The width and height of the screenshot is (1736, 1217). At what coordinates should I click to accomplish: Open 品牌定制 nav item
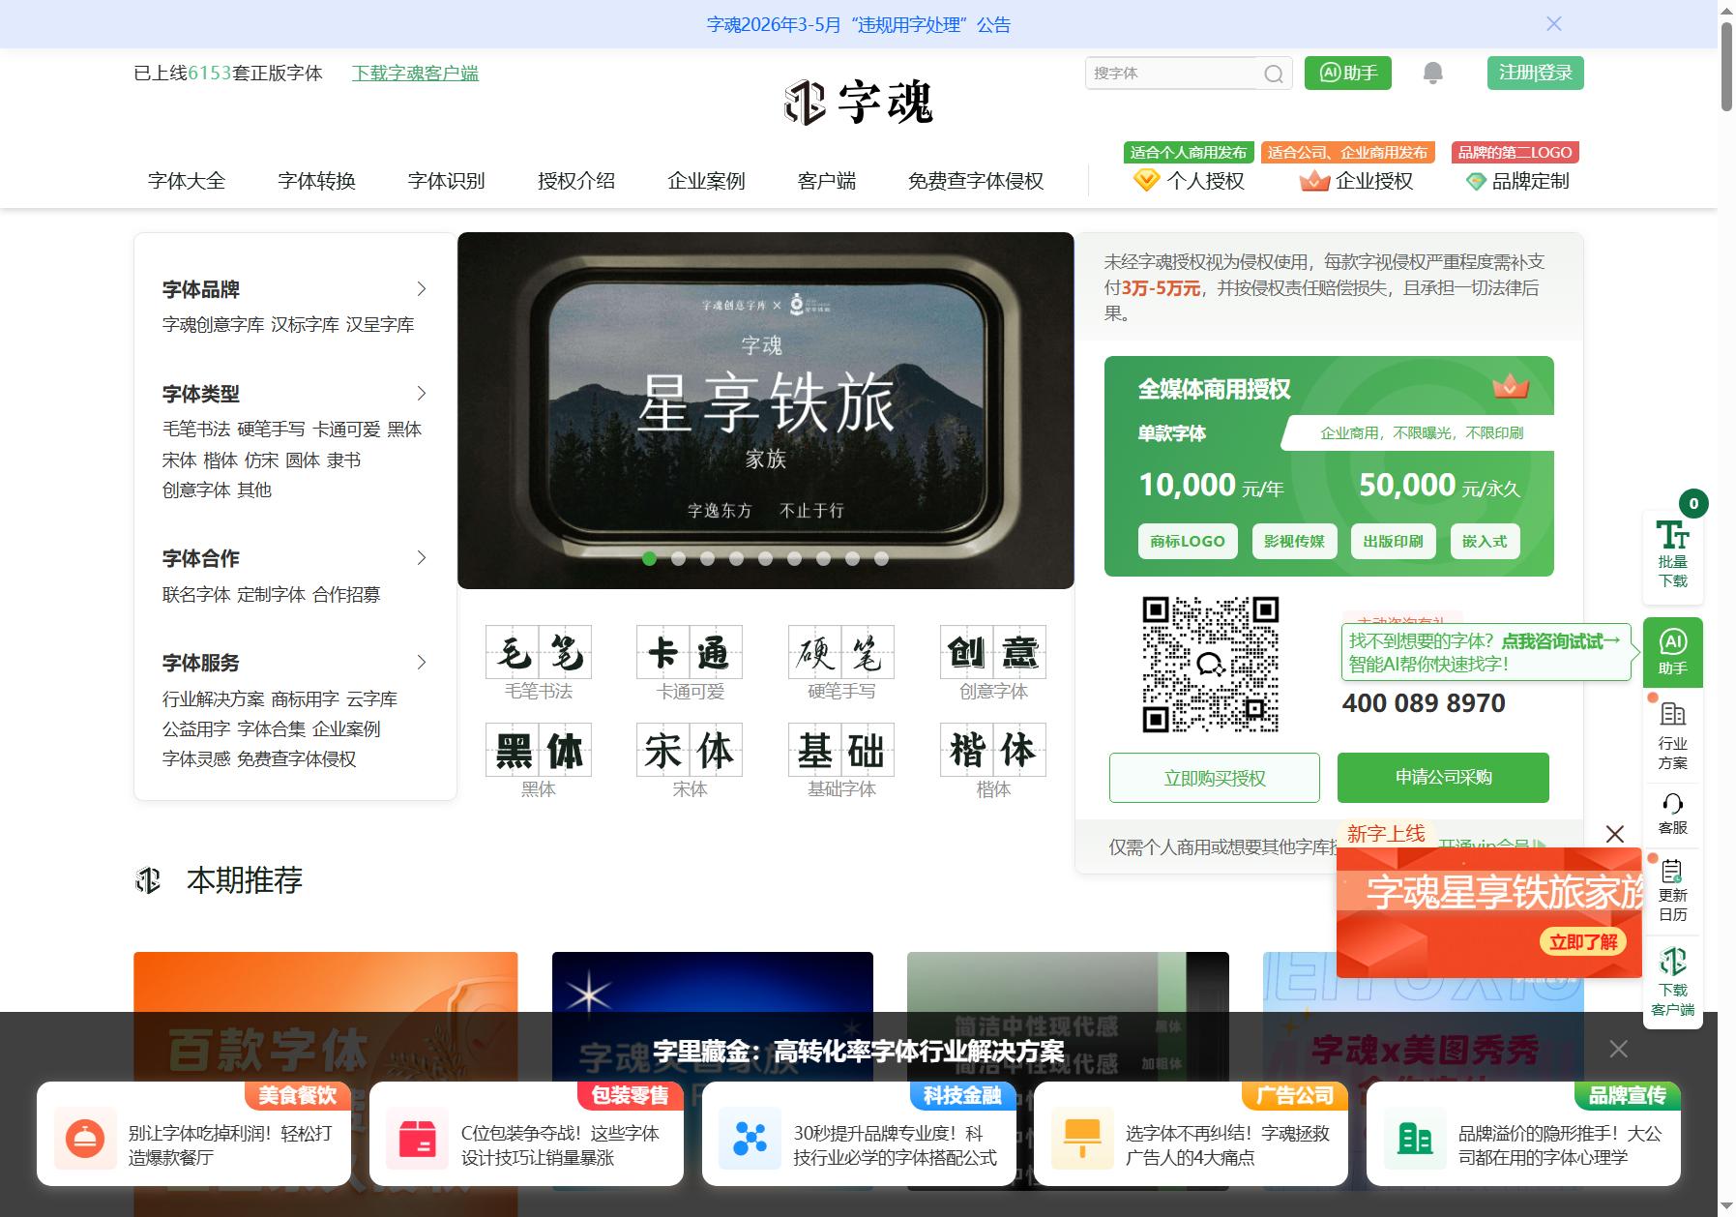click(1517, 181)
